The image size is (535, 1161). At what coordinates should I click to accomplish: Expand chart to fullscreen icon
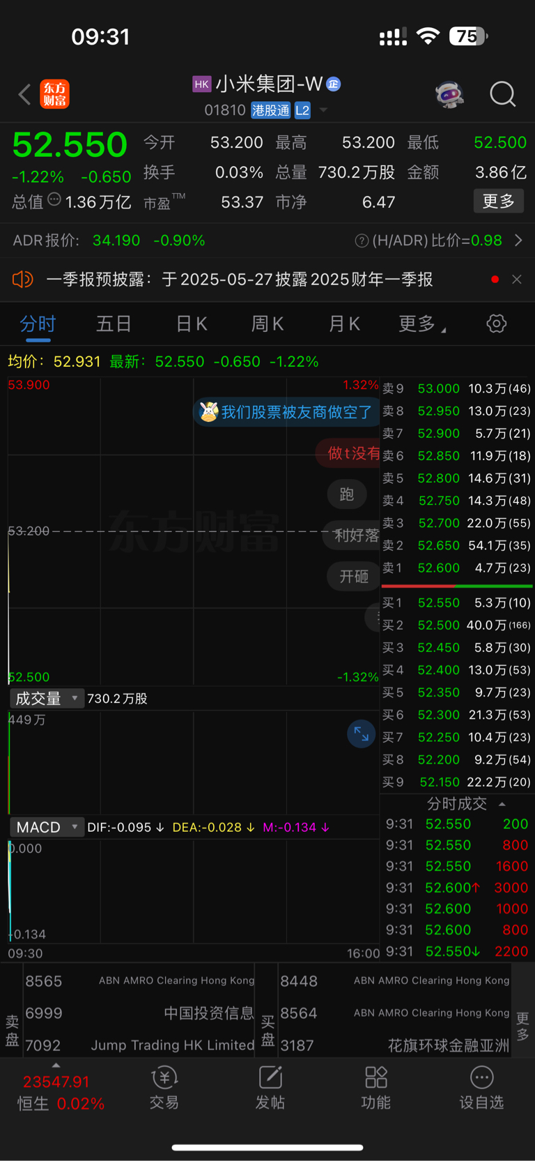click(x=361, y=734)
